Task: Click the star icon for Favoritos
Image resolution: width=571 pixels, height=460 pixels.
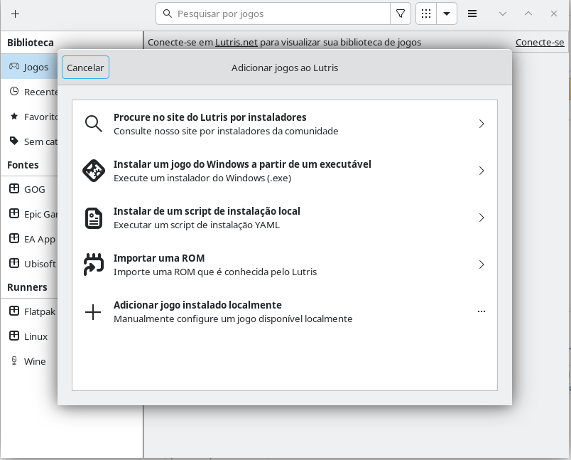Action: [14, 117]
